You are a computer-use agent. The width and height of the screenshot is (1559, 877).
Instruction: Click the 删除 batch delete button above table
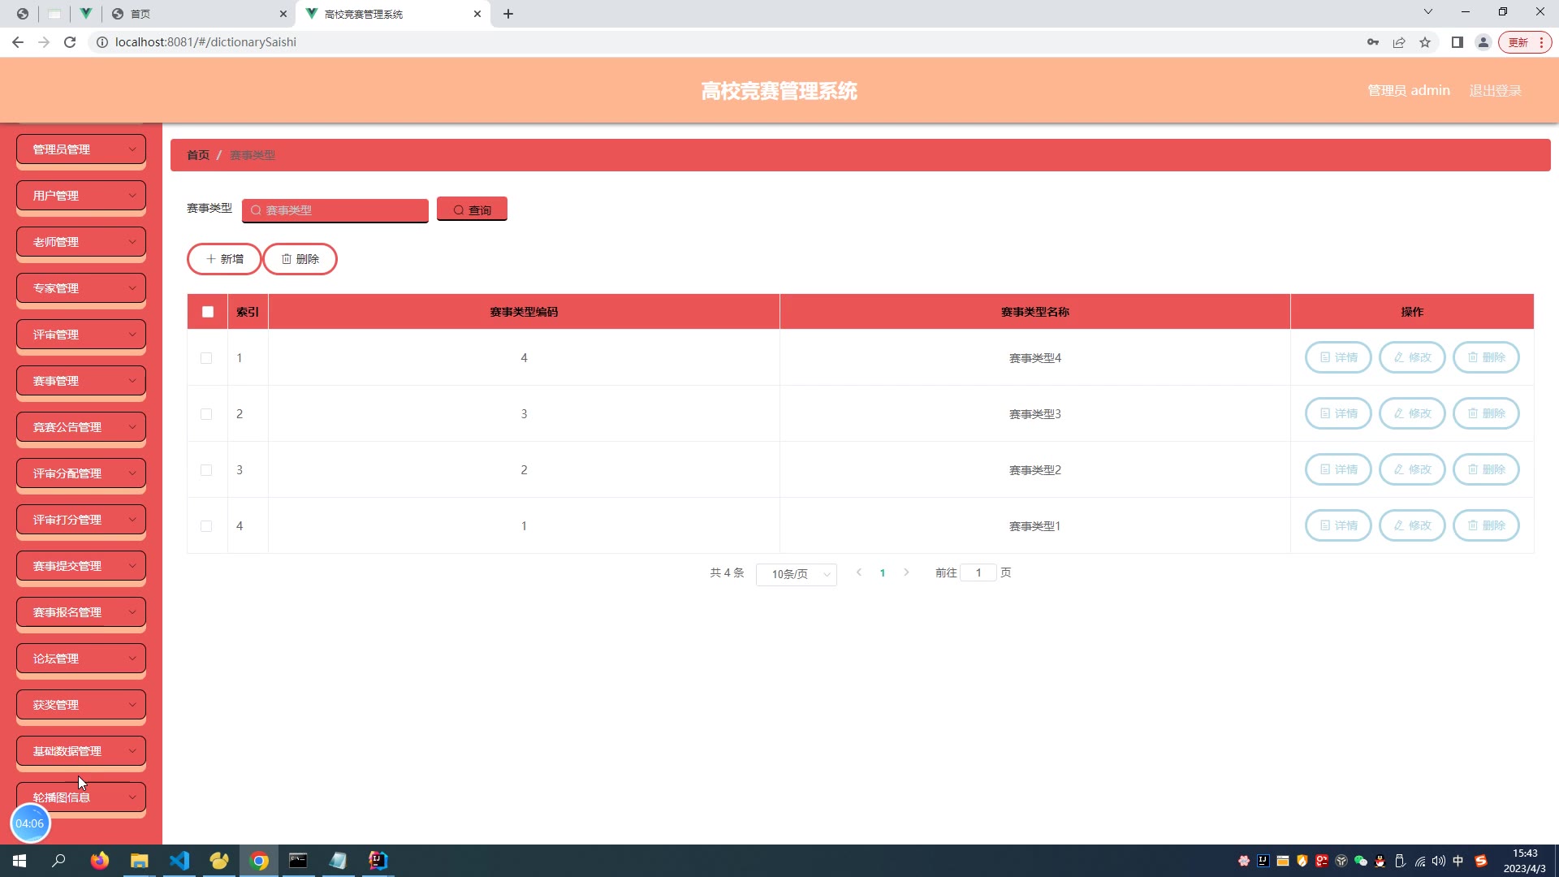(x=300, y=259)
